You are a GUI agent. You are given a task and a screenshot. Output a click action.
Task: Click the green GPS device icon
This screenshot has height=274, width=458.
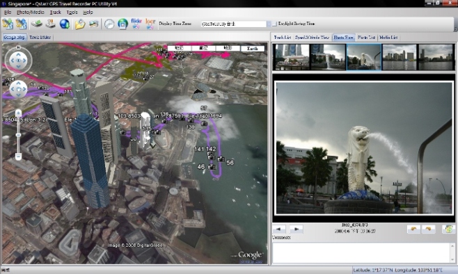[37, 24]
